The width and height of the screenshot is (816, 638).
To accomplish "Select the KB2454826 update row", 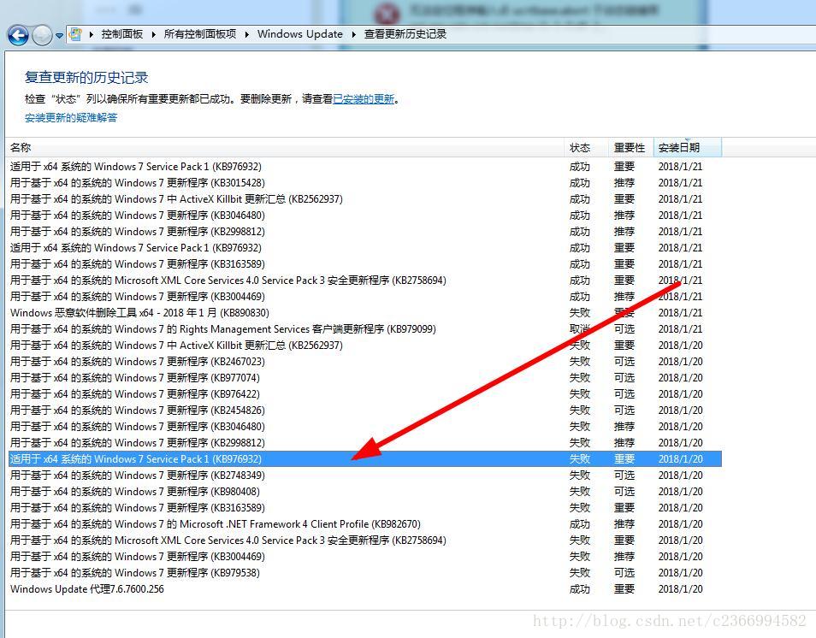I will point(364,410).
